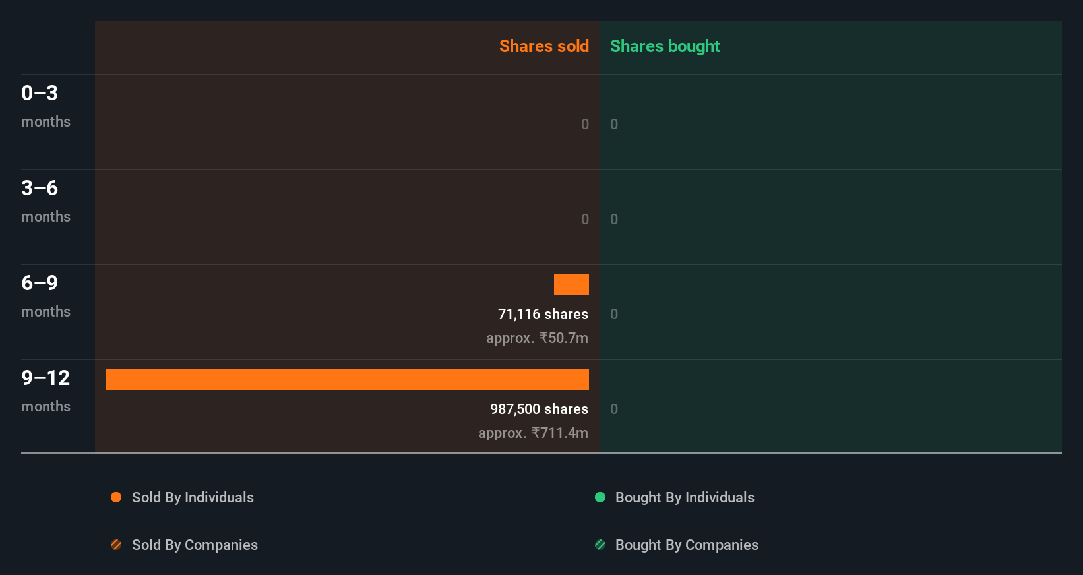Click the long orange 9–12 months bar
The width and height of the screenshot is (1083, 575).
(x=347, y=380)
